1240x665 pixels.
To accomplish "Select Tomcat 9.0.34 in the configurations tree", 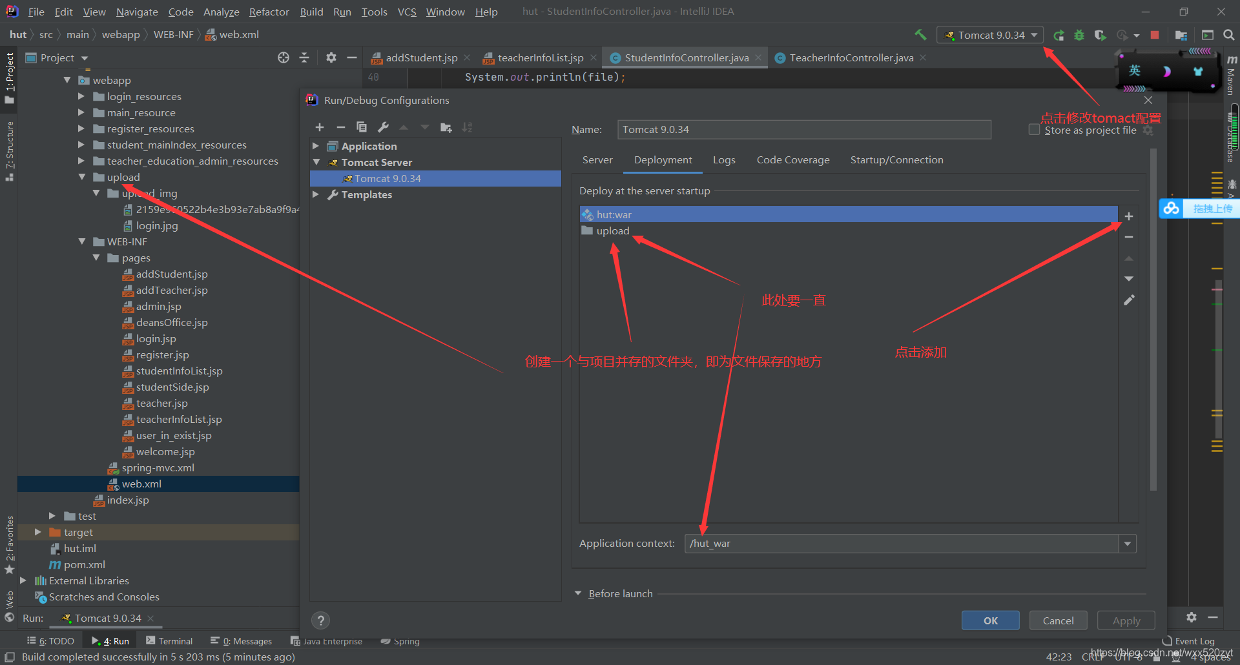I will [x=435, y=178].
